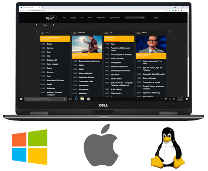Launch Edge browser from the taskbar
208x171 pixels.
[x=76, y=99]
